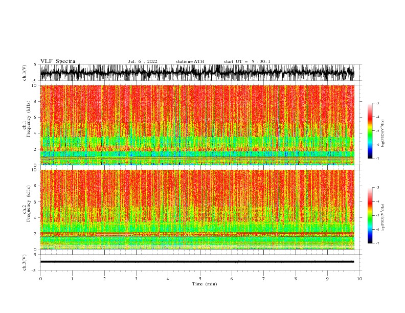The width and height of the screenshot is (405, 313).
Task: Click the time axis tick label '3'
Action: click(x=136, y=279)
